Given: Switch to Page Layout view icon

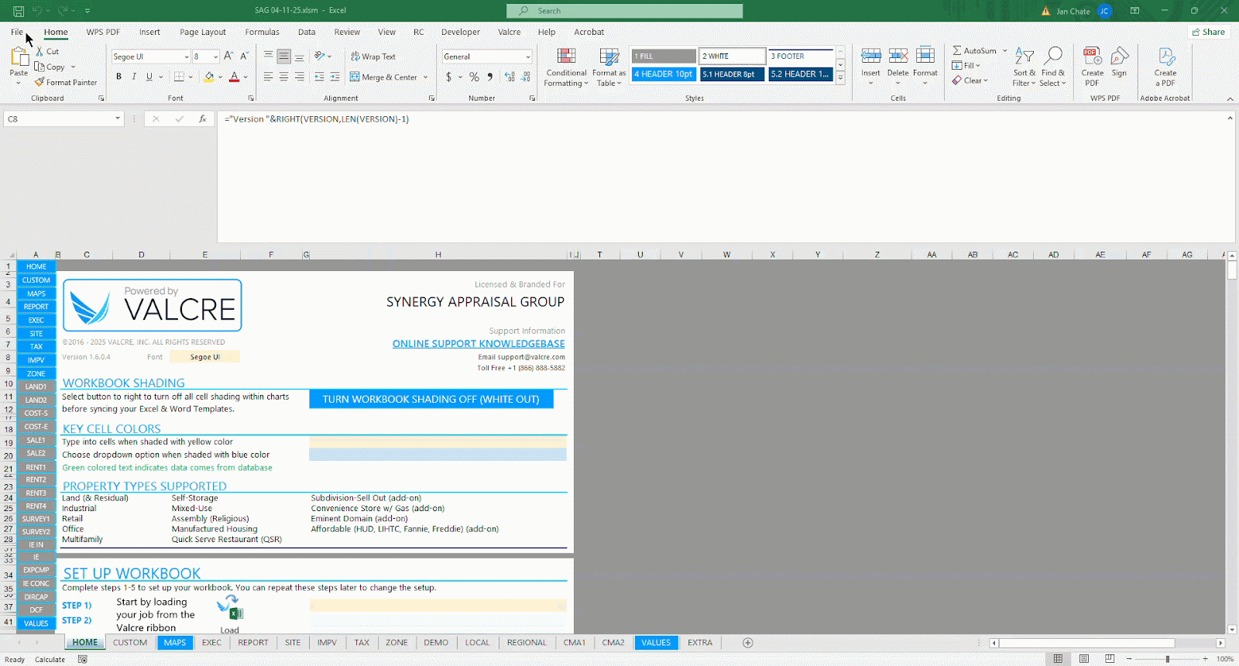Looking at the screenshot, I should [1083, 659].
